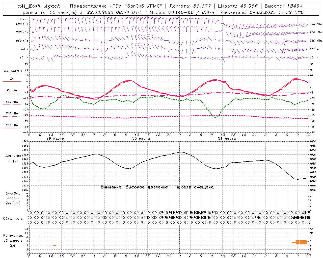This screenshot has width=323, height=258.
Task: Click the '30 марта' date label
Action: tap(141, 139)
